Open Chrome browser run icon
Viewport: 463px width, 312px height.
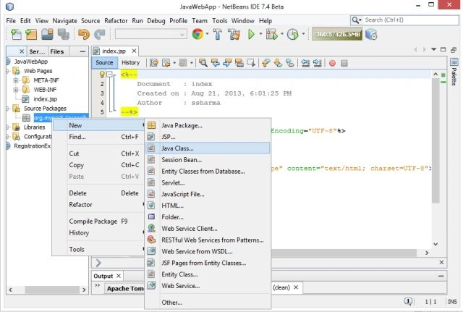coord(197,34)
